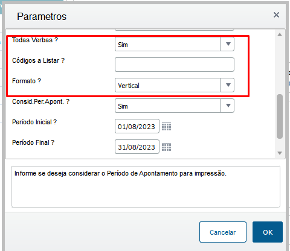Close the Parametros dialog

pos(276,14)
